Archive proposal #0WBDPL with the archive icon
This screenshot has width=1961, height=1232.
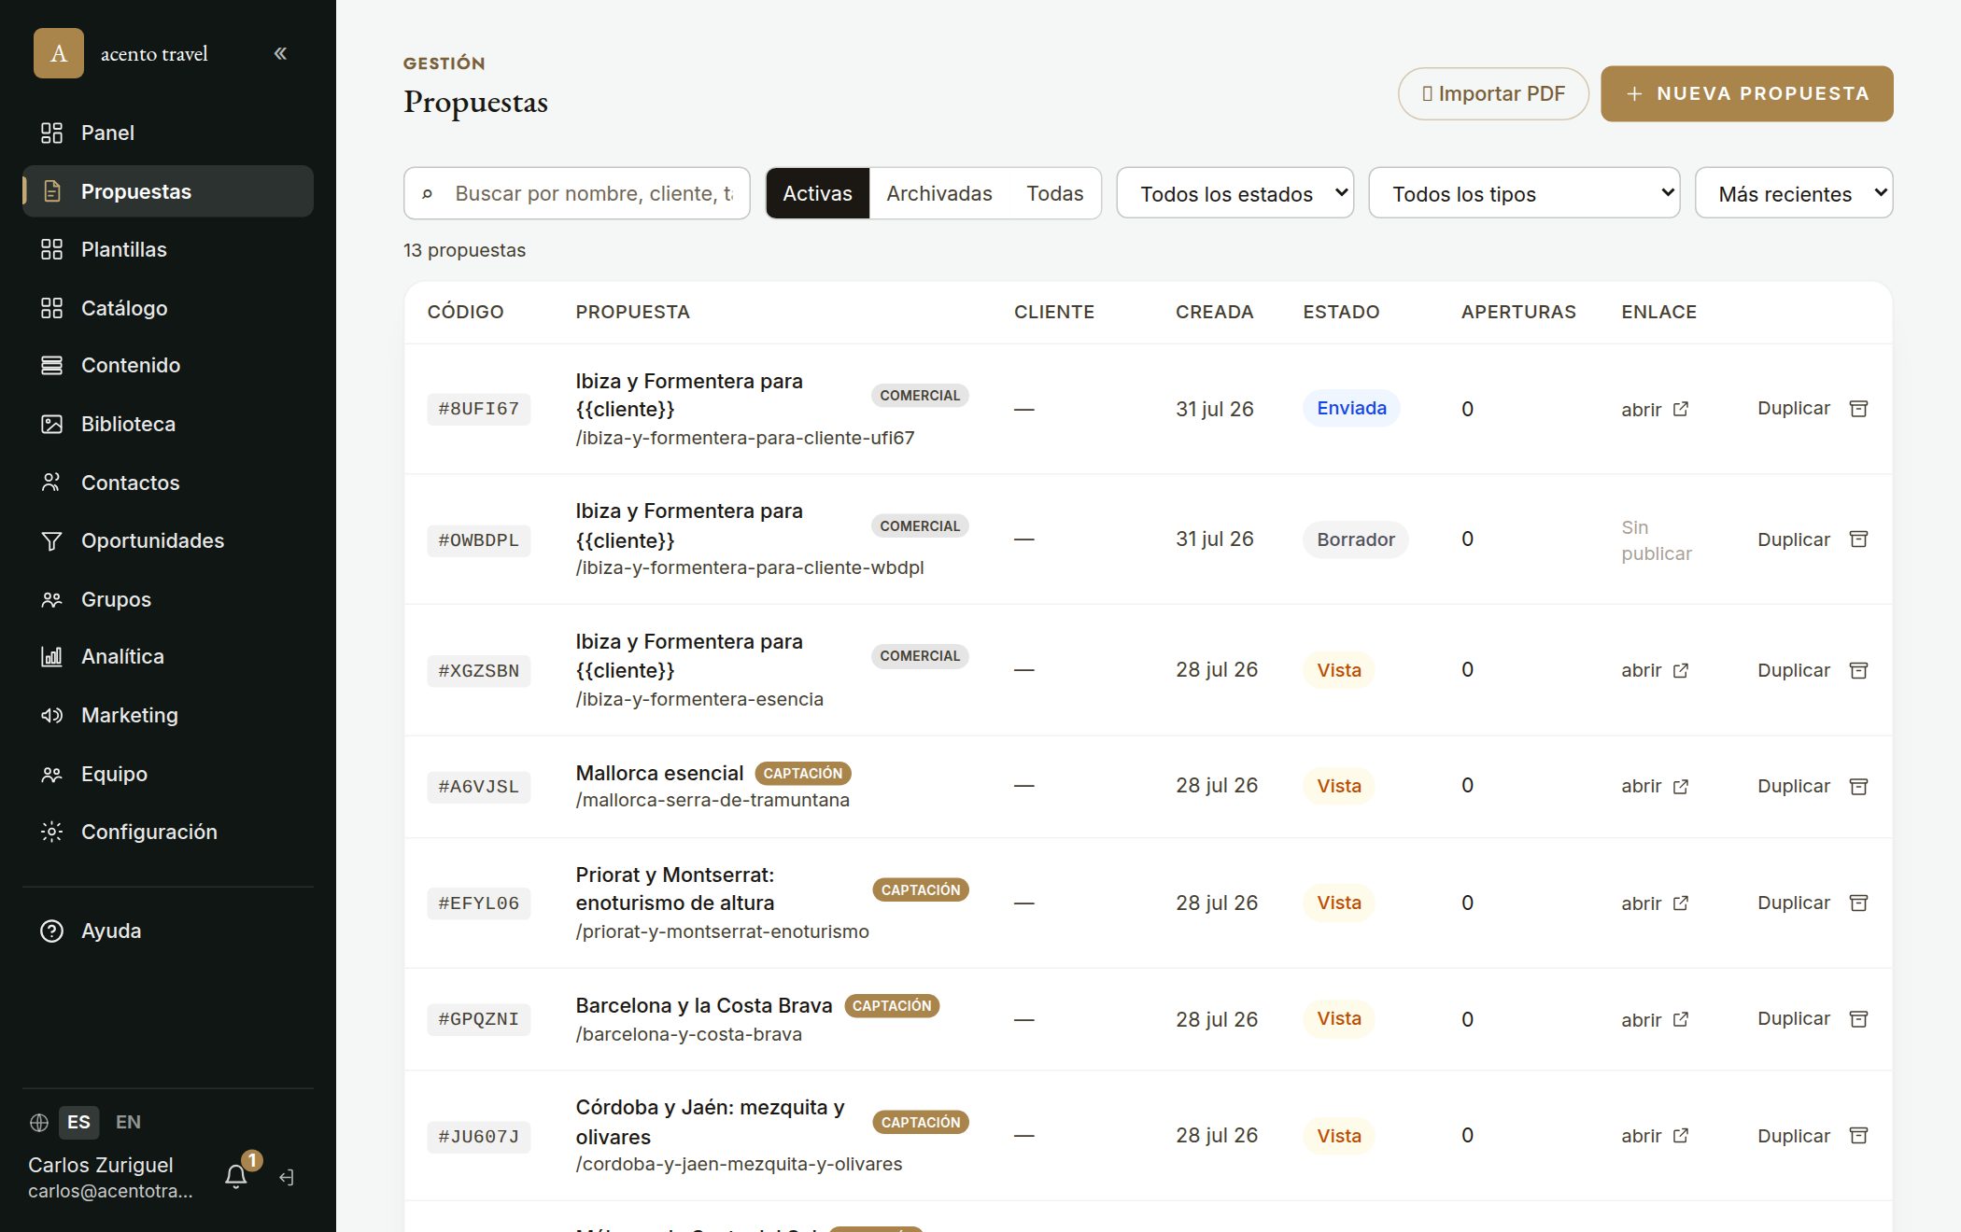point(1858,539)
